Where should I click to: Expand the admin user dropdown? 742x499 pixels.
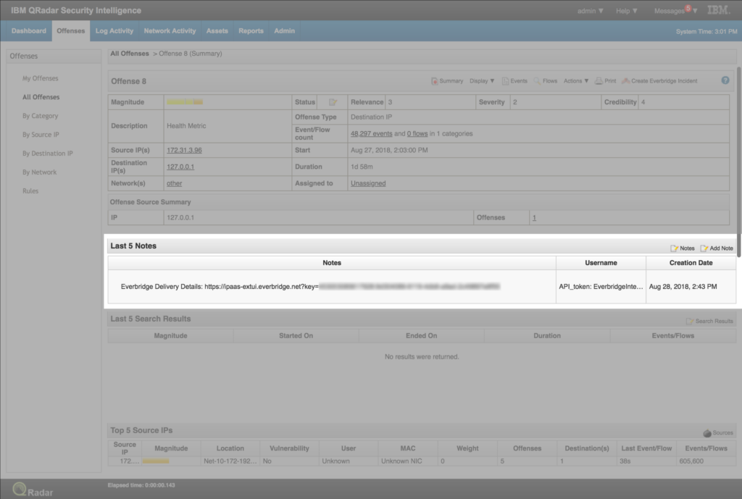coord(590,11)
